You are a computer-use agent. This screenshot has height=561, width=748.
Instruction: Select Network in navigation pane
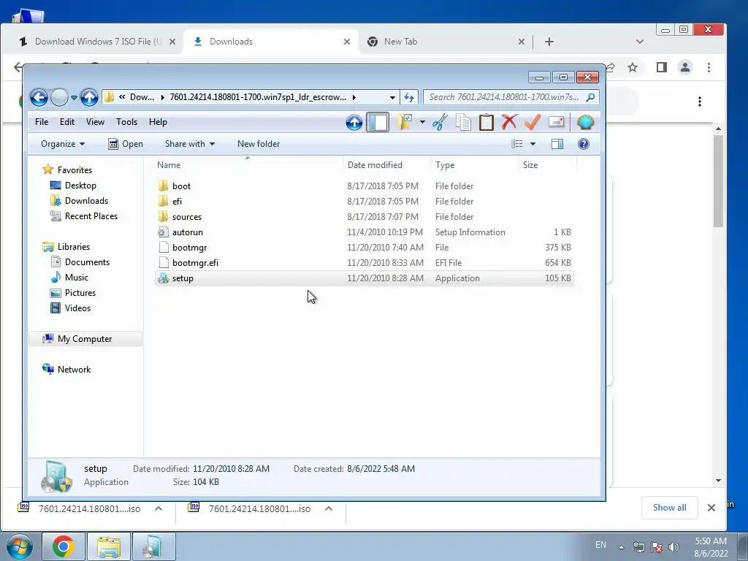pyautogui.click(x=66, y=369)
